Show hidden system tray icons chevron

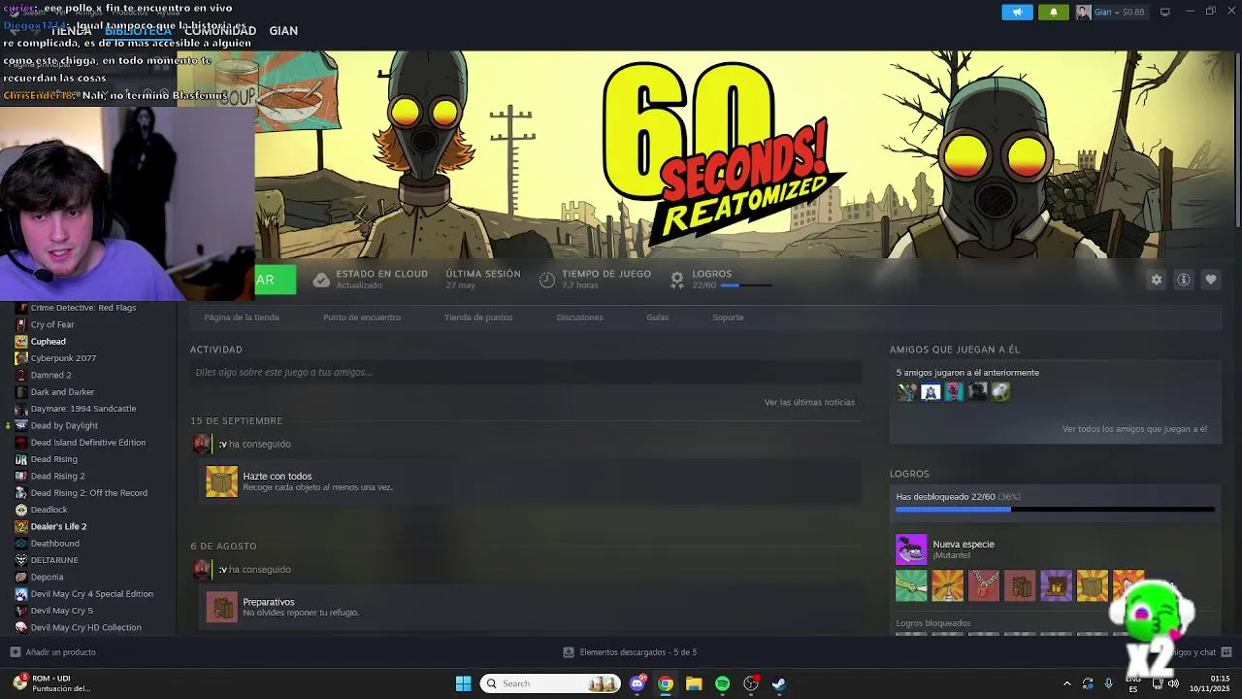tap(1067, 683)
